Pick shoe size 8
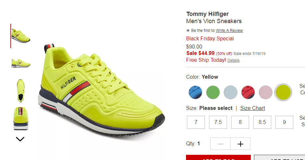Screen dimensions: 305x160 point(240,122)
